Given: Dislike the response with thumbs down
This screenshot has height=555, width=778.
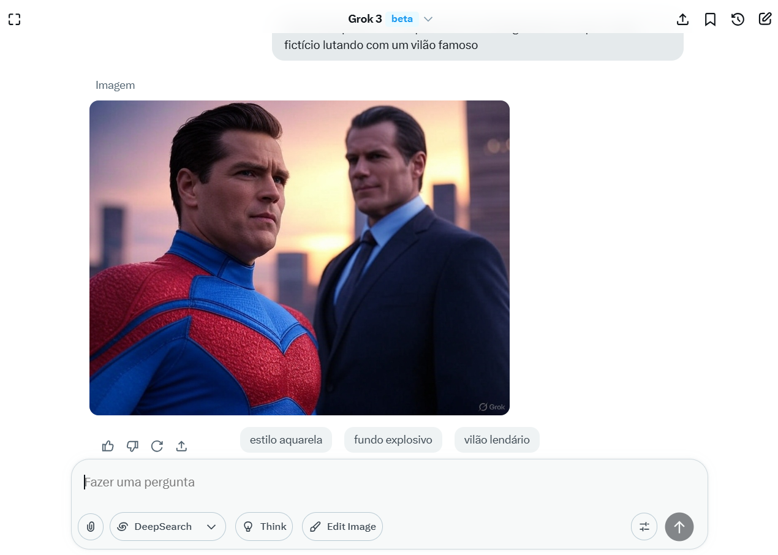Looking at the screenshot, I should click(132, 446).
